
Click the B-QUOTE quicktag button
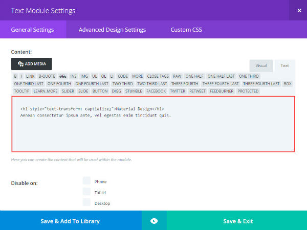(47, 76)
